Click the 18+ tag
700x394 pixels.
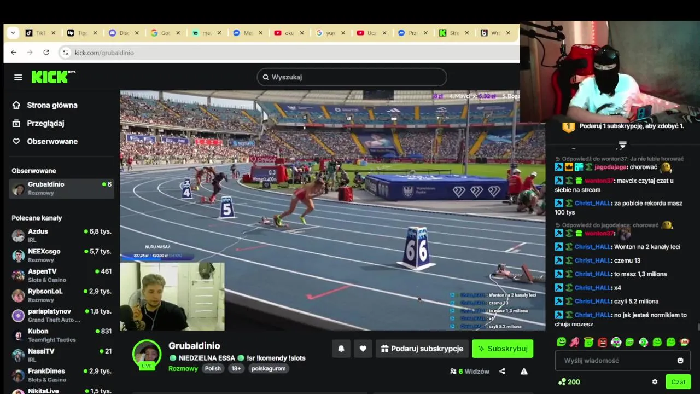click(236, 368)
